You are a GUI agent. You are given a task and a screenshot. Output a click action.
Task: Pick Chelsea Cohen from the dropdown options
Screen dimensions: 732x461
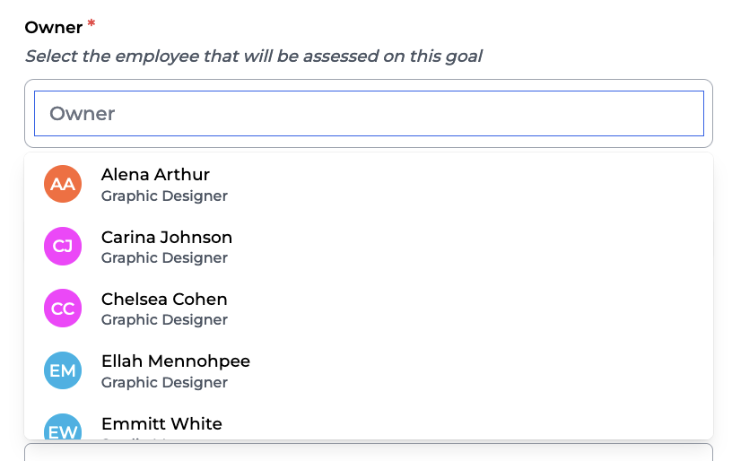(164, 300)
